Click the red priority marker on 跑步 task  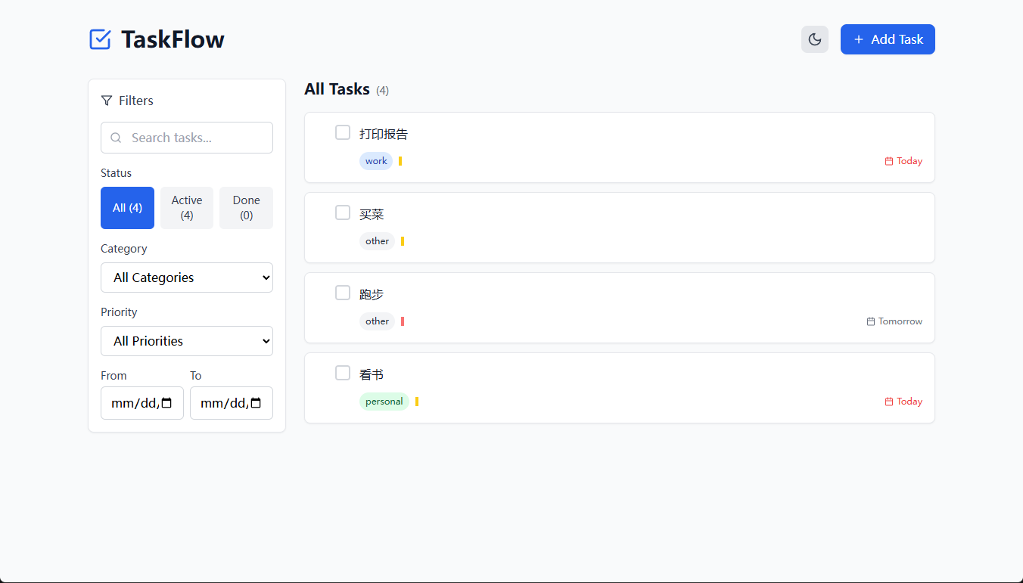[x=403, y=321]
